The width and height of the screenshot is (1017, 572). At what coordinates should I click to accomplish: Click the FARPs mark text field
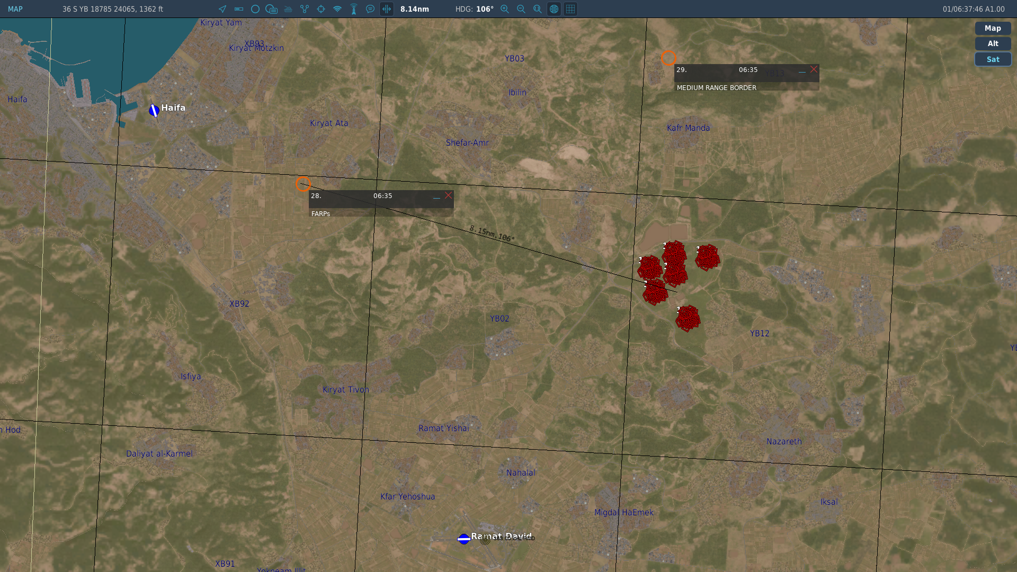pyautogui.click(x=381, y=213)
